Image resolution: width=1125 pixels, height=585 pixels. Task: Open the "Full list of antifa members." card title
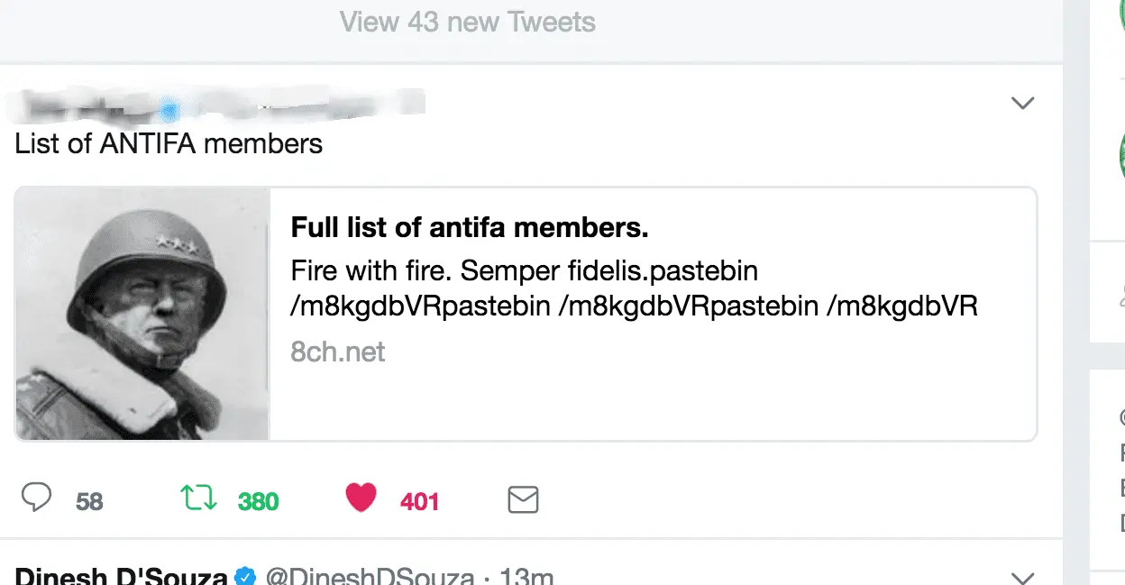(x=470, y=228)
